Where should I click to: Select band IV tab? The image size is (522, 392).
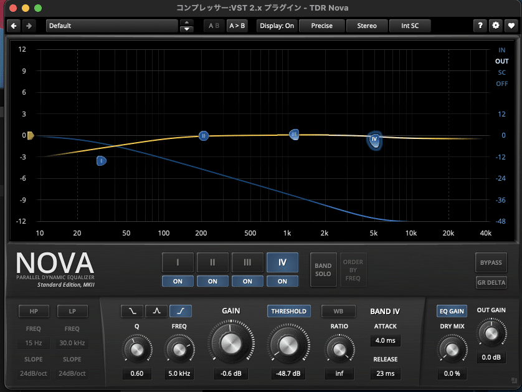(x=282, y=262)
